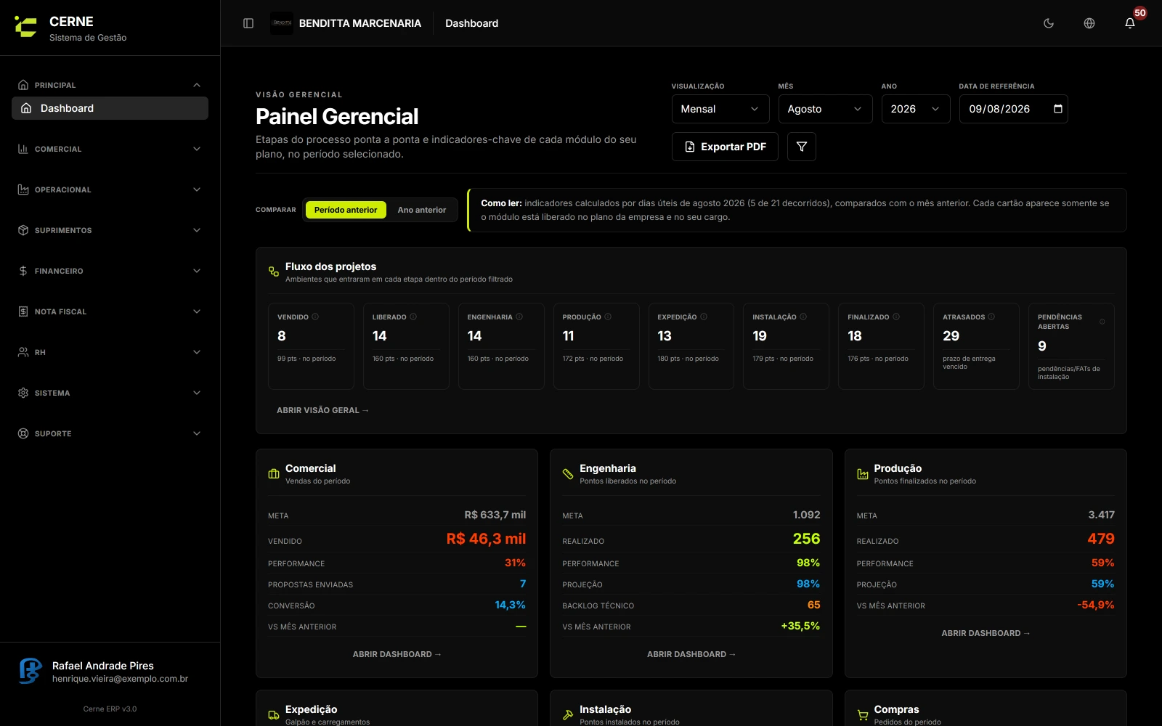Viewport: 1162px width, 726px height.
Task: Show info tooltip for Finalizado card
Action: click(896, 317)
